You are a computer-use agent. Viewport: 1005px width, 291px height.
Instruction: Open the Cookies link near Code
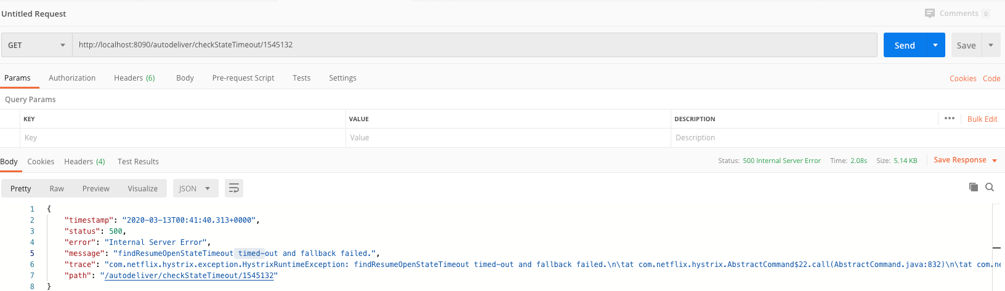pos(963,79)
